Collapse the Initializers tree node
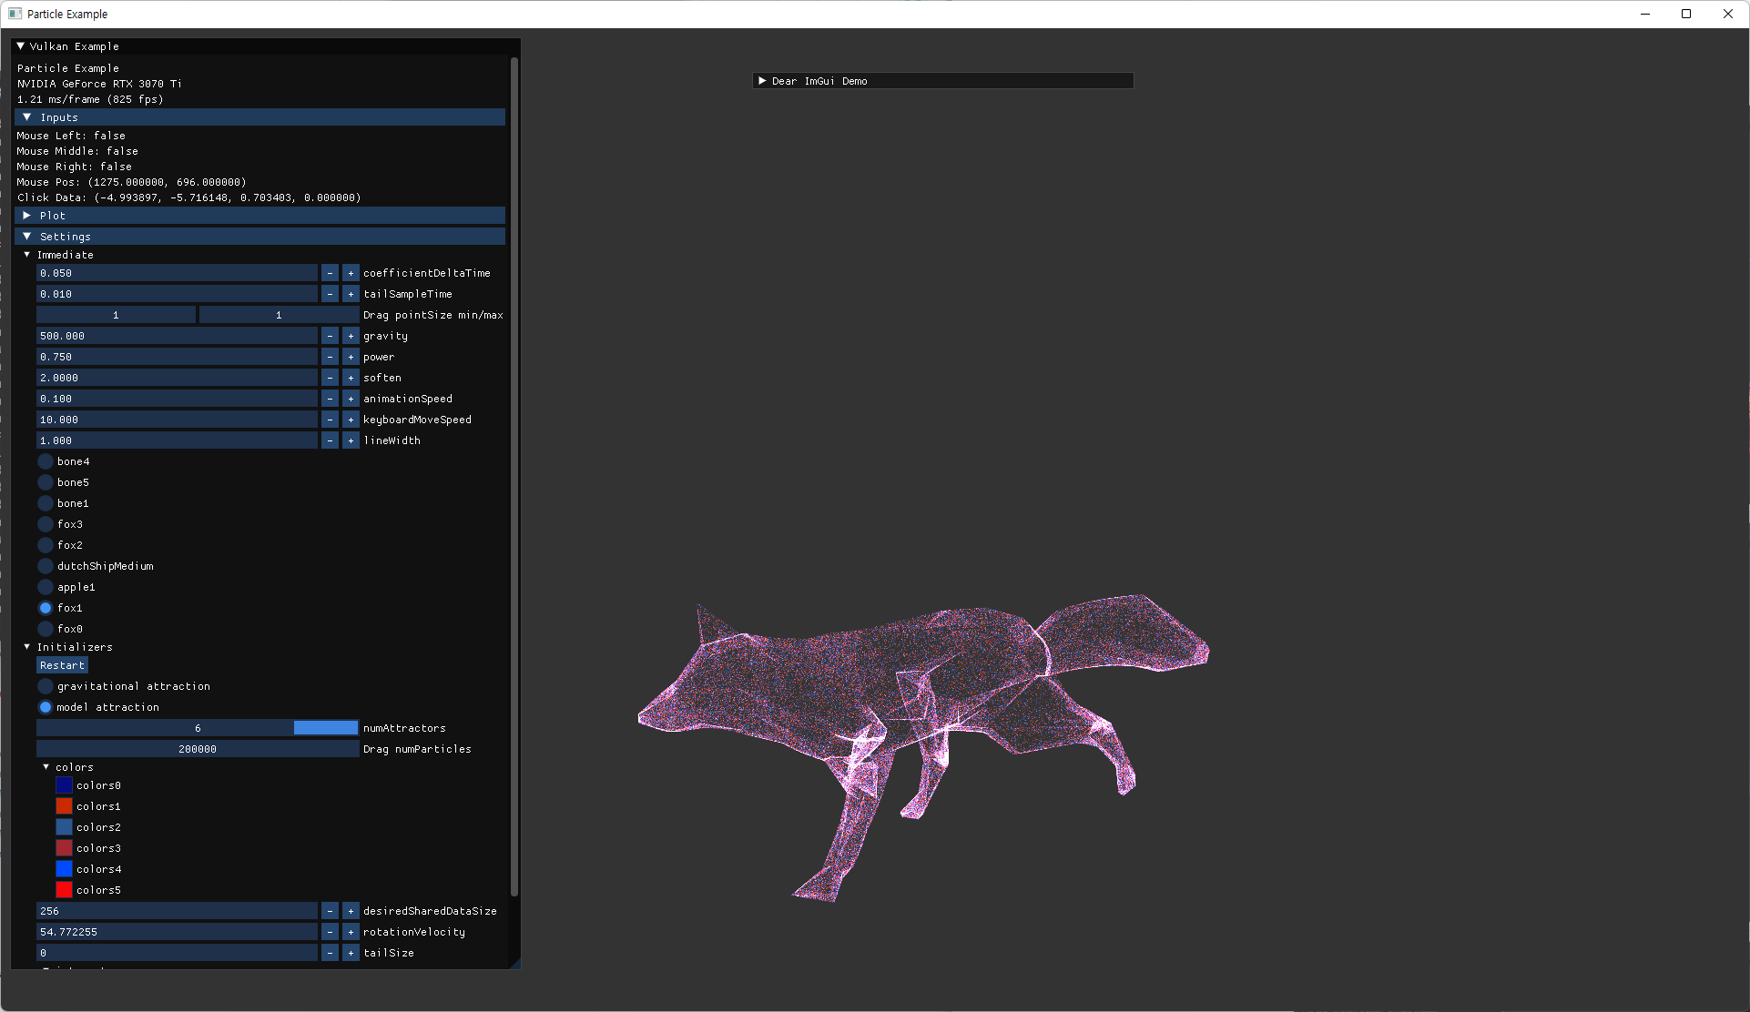The width and height of the screenshot is (1750, 1012). coord(27,647)
